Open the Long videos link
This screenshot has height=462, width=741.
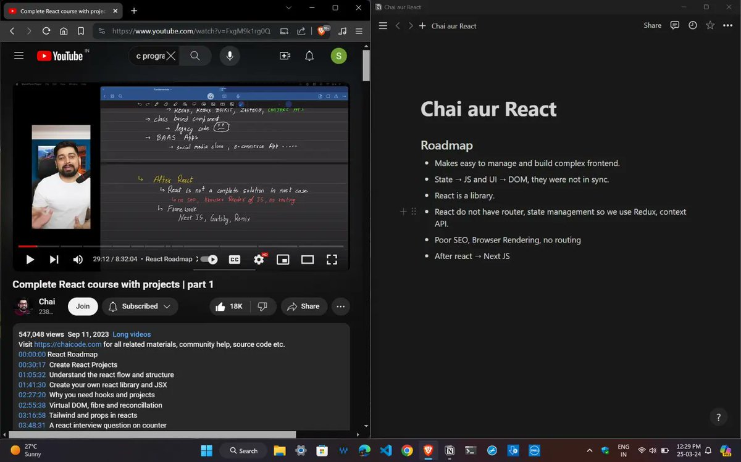[x=132, y=334]
